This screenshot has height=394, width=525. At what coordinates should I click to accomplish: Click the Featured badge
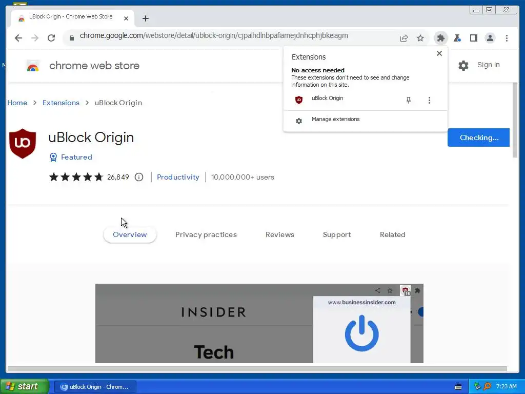click(x=71, y=157)
